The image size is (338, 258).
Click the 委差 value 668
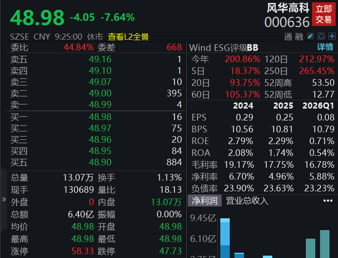(174, 47)
